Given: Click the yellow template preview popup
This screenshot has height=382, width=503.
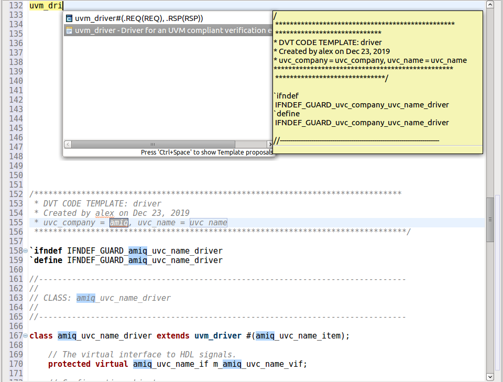Looking at the screenshot, I should click(378, 82).
